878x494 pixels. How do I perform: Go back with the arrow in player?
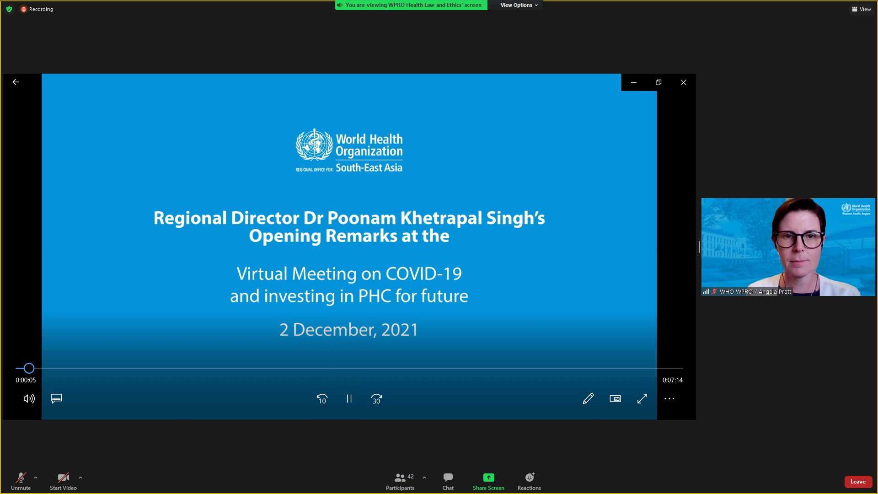coord(16,82)
